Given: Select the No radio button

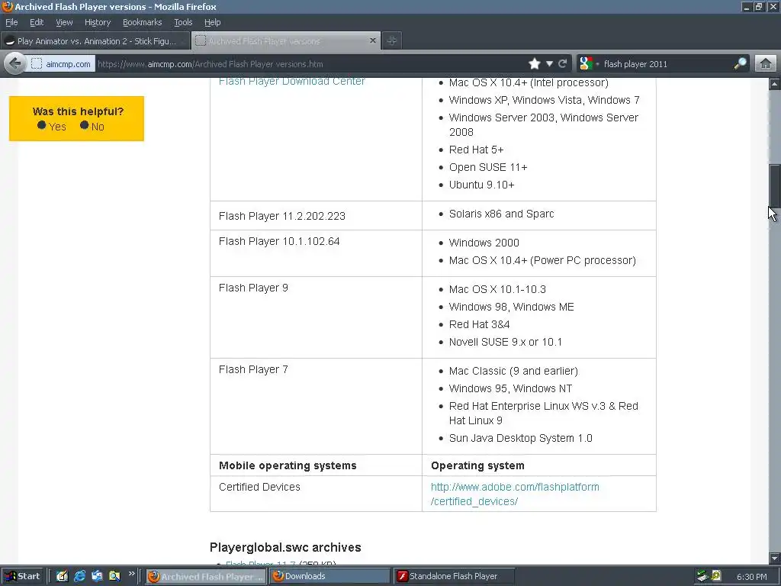Looking at the screenshot, I should pyautogui.click(x=84, y=125).
